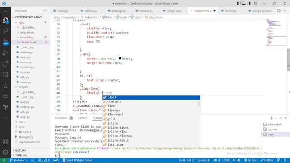Open the Source Control view
The height and width of the screenshot is (163, 290).
click(x=5, y=42)
